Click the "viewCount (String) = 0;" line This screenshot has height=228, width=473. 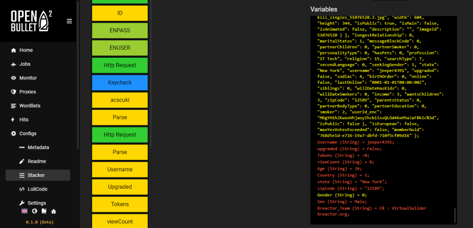click(x=346, y=162)
